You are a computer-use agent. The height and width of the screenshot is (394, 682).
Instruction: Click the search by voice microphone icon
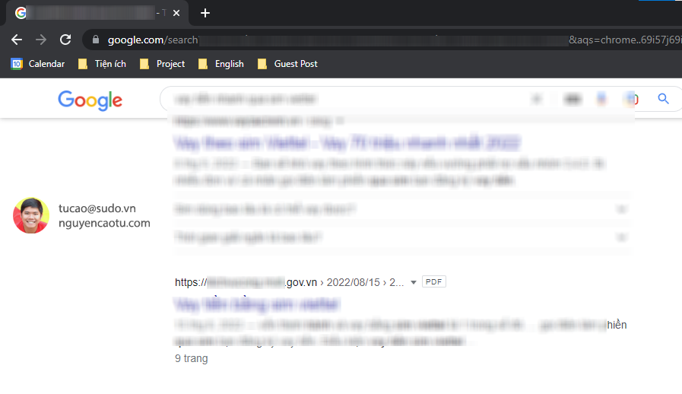601,100
